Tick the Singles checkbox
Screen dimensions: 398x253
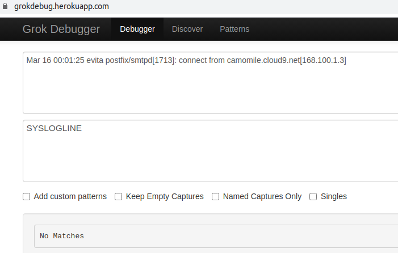tap(313, 197)
